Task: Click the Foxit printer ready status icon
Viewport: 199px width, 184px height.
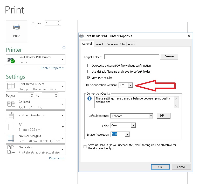Action: pos(11,60)
